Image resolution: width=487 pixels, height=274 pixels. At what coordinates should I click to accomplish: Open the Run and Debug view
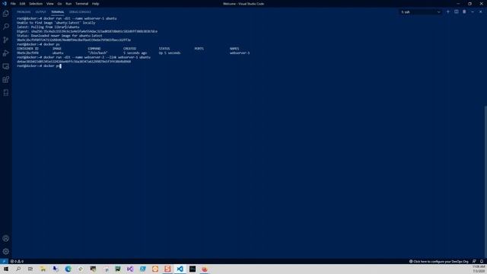click(x=5, y=53)
